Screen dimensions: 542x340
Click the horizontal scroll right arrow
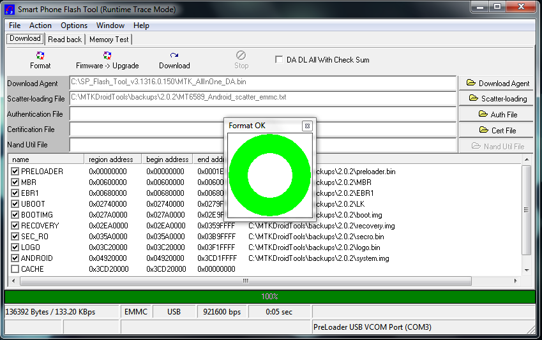coord(515,281)
